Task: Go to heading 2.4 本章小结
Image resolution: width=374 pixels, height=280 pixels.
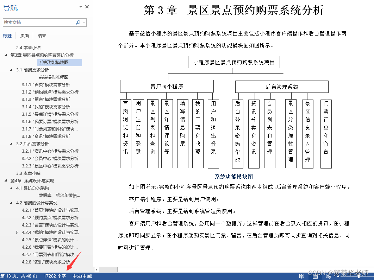Action: [x=29, y=47]
